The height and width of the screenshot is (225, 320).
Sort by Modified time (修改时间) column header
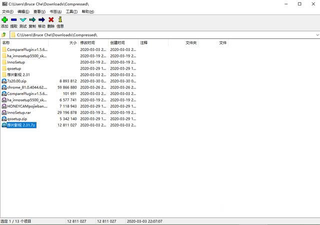click(x=87, y=43)
